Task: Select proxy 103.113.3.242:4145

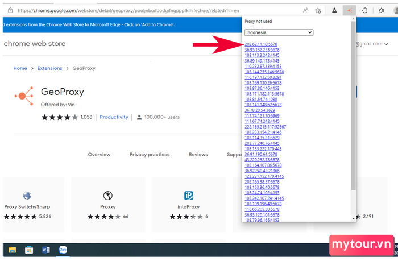Action: [x=262, y=55]
